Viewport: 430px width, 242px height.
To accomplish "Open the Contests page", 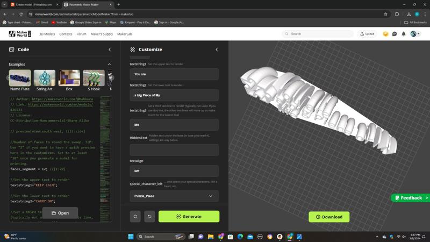I will 66,34.
